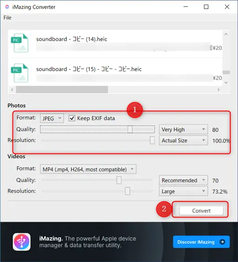
Task: Click the PIC icon for soundboard (14).heic
Action: point(20,43)
